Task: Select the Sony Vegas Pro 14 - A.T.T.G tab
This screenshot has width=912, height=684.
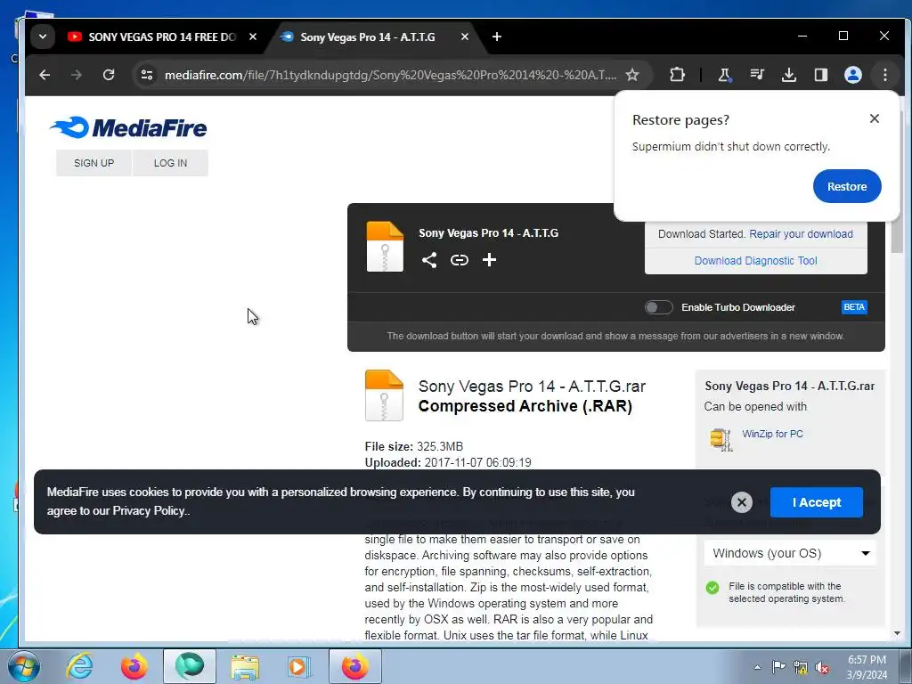Action: click(x=368, y=37)
